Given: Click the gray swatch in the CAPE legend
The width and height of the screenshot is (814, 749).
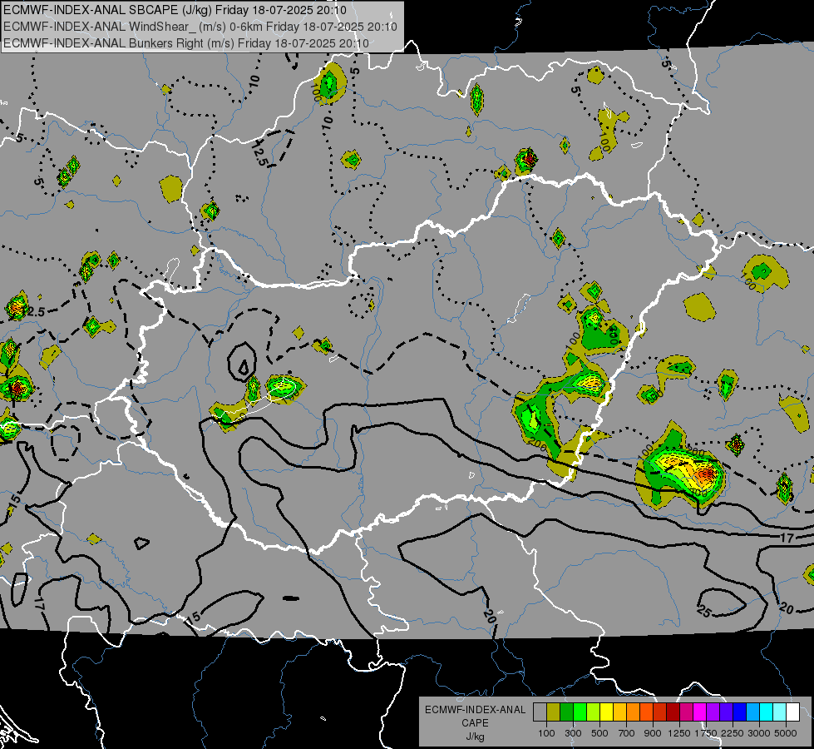Looking at the screenshot, I should [540, 712].
